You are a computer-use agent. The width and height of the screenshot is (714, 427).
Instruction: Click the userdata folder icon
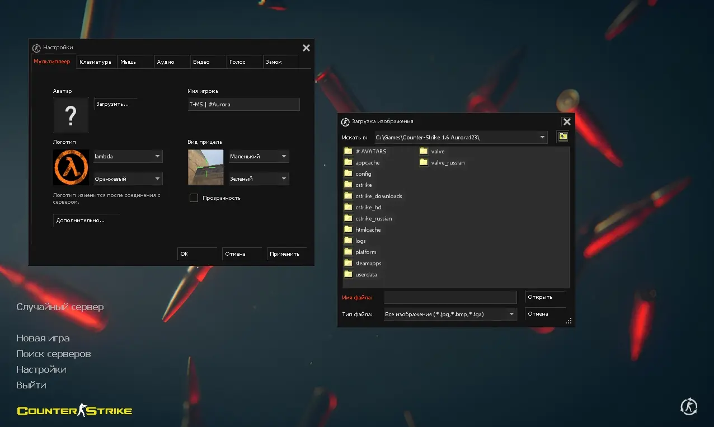[x=348, y=274]
